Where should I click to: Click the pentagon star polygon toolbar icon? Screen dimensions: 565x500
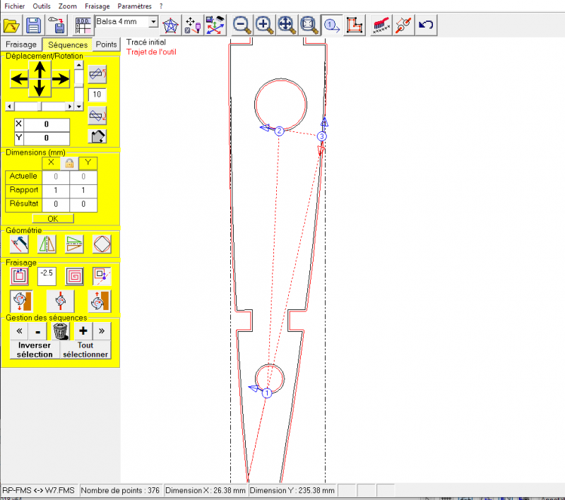click(x=171, y=25)
